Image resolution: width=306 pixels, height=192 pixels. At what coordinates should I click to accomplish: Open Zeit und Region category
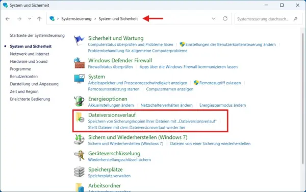(24, 91)
